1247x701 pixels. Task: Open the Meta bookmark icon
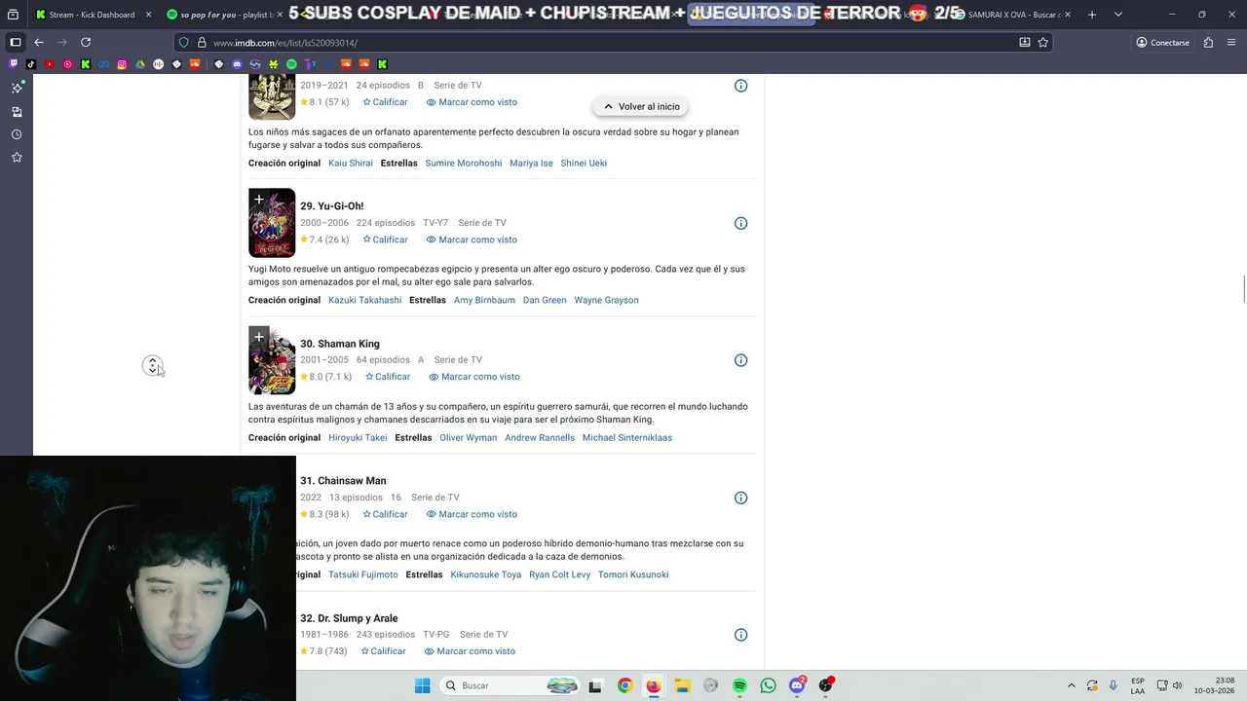103,64
